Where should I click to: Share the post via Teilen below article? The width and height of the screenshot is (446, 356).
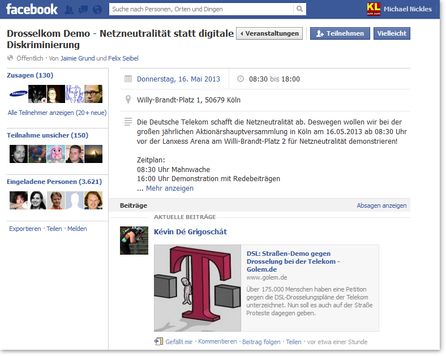294,342
